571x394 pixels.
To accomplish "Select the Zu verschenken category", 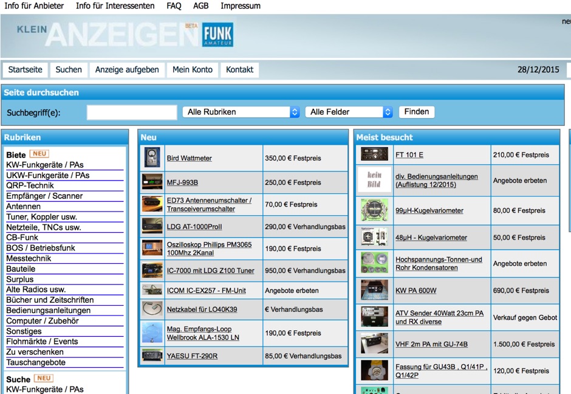I will tap(35, 352).
